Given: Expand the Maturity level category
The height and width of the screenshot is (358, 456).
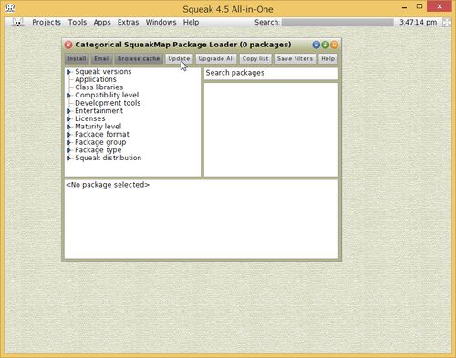Looking at the screenshot, I should [69, 127].
